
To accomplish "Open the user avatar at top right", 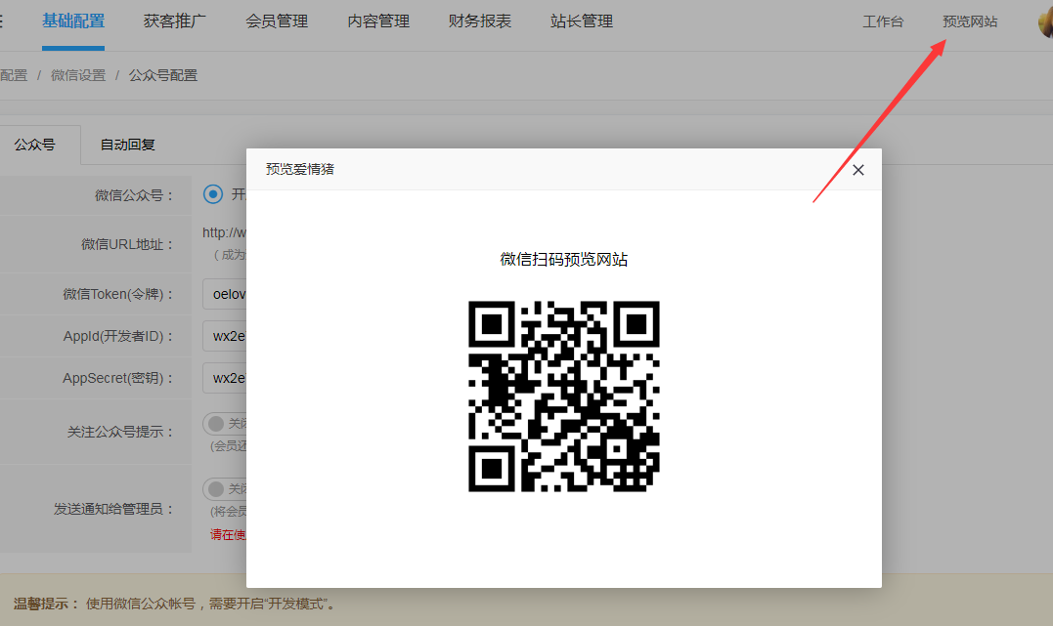I will tap(1045, 22).
